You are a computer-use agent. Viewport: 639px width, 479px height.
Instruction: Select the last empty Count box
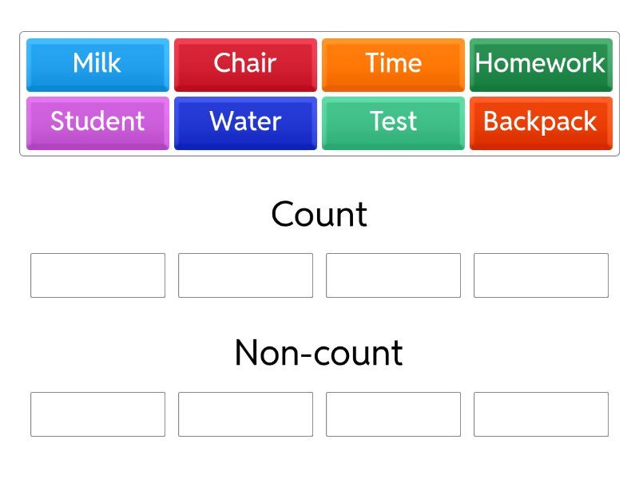point(541,275)
